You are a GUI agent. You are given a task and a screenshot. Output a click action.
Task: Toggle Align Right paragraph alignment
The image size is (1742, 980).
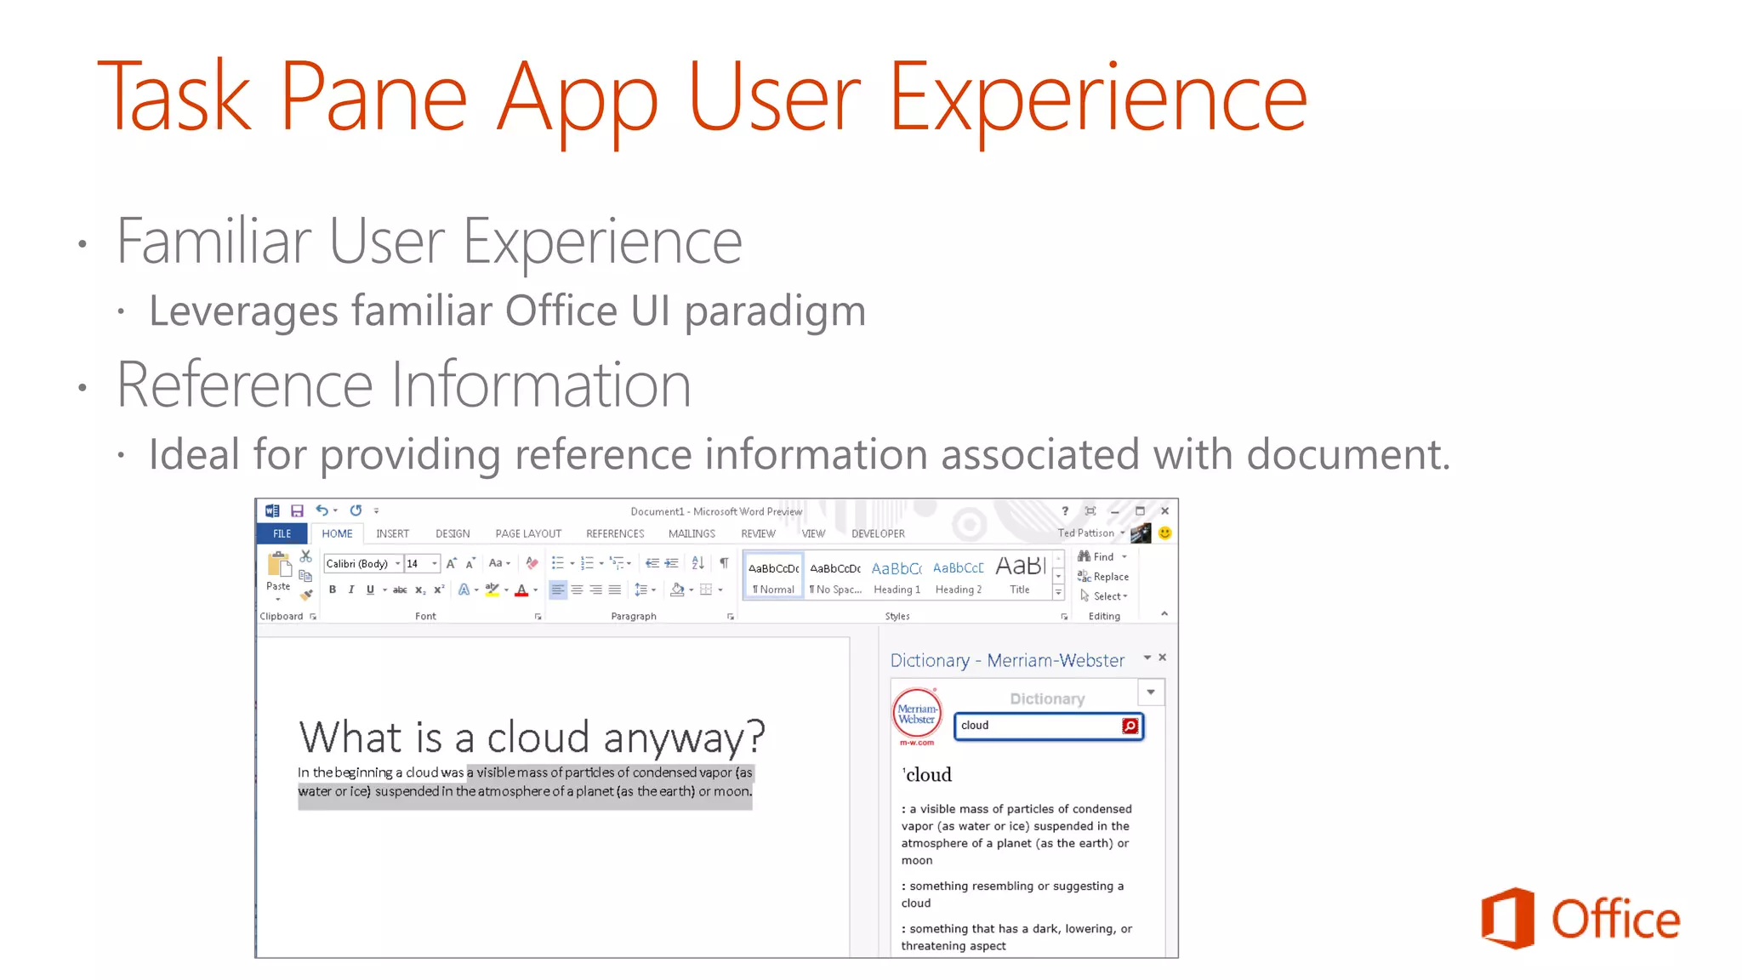[x=595, y=590]
